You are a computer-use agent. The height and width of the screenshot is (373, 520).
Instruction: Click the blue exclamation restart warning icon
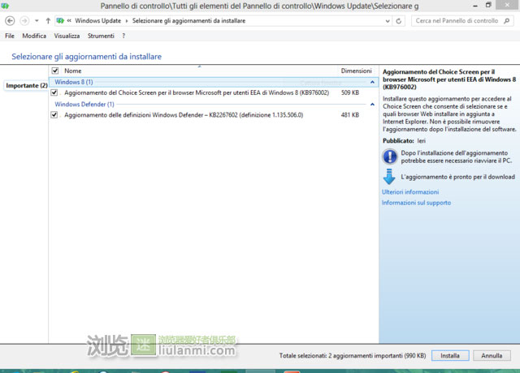click(390, 156)
